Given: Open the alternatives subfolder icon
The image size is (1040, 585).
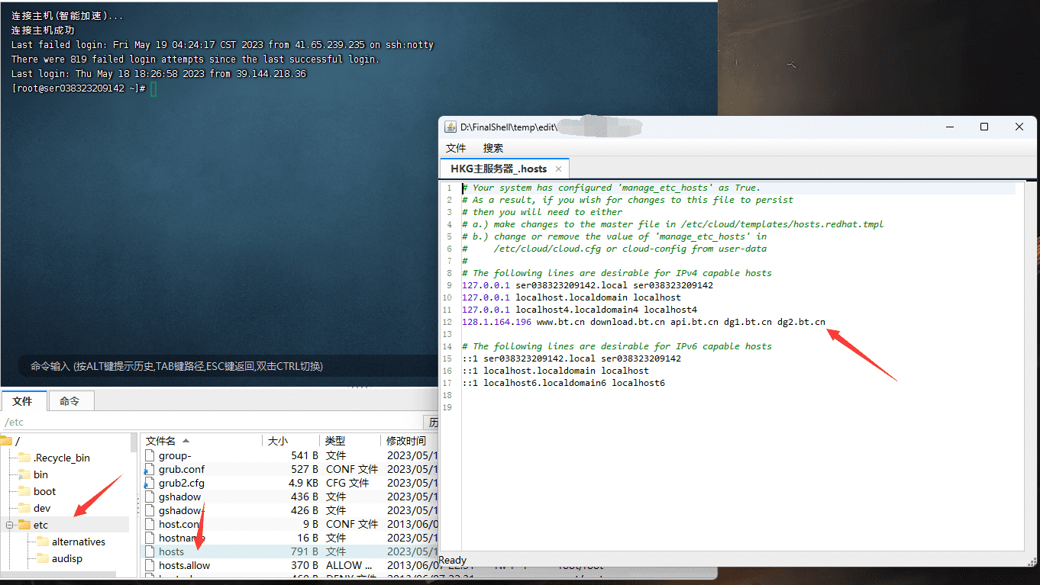Looking at the screenshot, I should pyautogui.click(x=43, y=542).
